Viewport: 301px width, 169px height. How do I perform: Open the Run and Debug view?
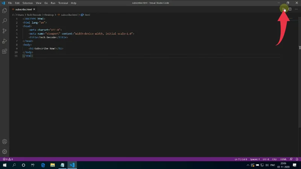pos(5,41)
